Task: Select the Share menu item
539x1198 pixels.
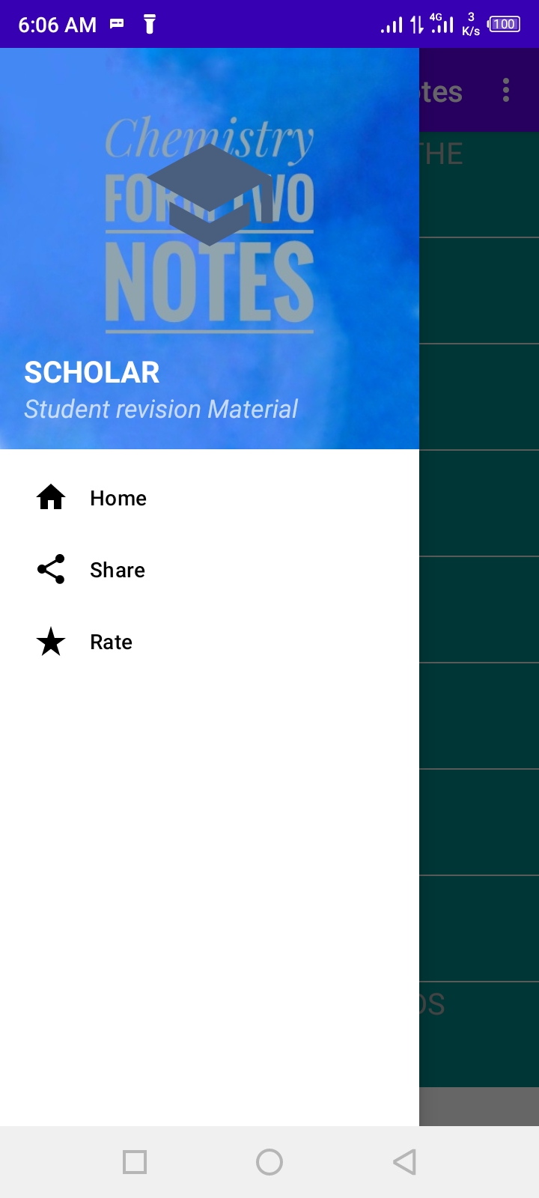Action: pyautogui.click(x=210, y=569)
